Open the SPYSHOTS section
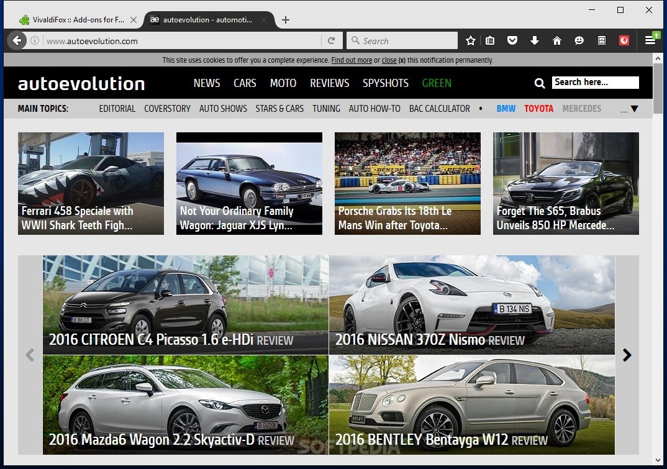 tap(386, 83)
